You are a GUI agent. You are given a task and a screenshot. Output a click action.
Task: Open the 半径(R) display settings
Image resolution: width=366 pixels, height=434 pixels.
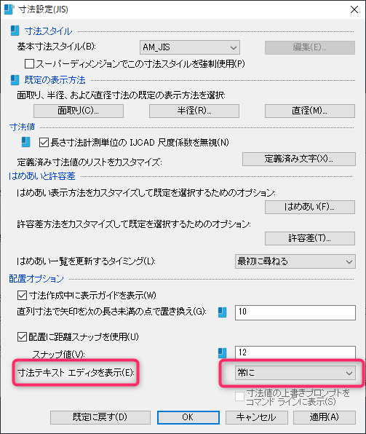point(194,111)
